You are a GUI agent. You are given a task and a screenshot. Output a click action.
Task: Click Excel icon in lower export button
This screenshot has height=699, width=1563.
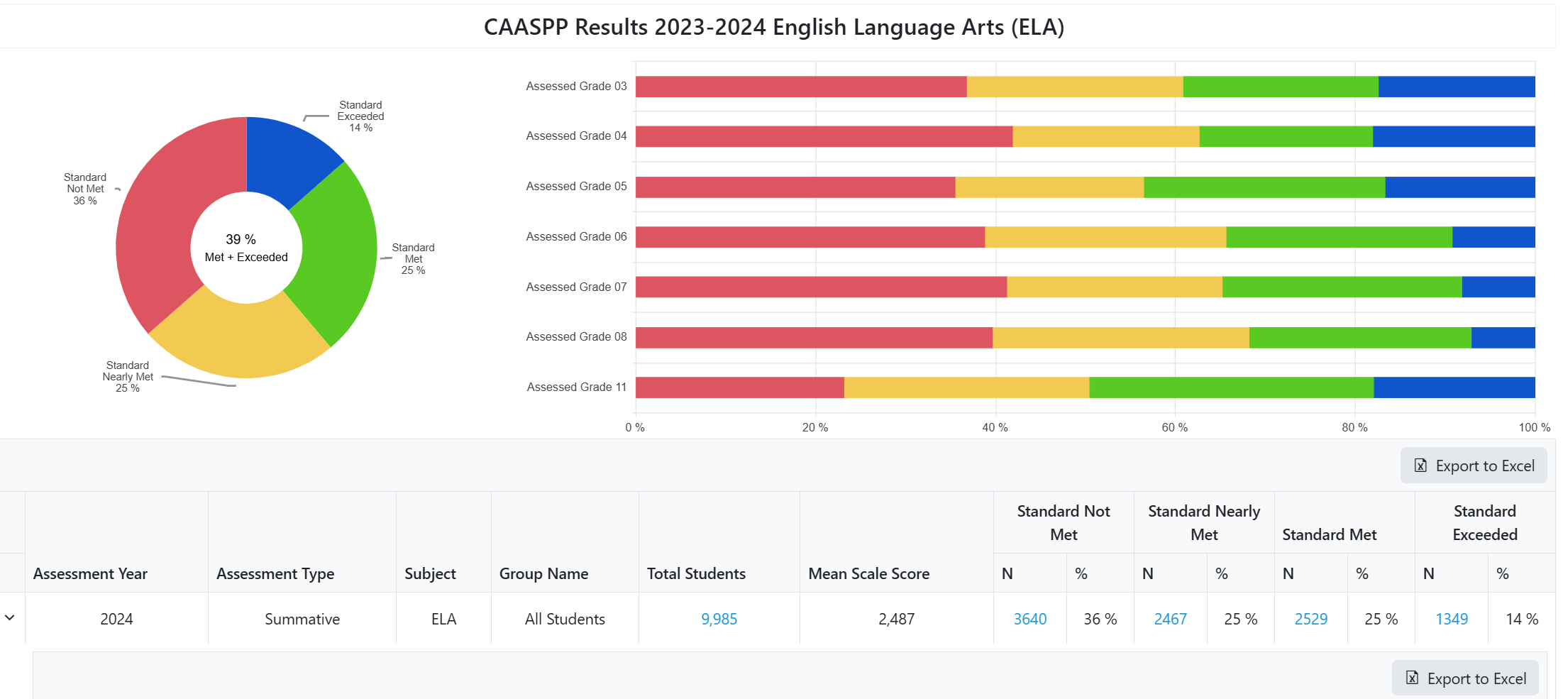point(1412,678)
